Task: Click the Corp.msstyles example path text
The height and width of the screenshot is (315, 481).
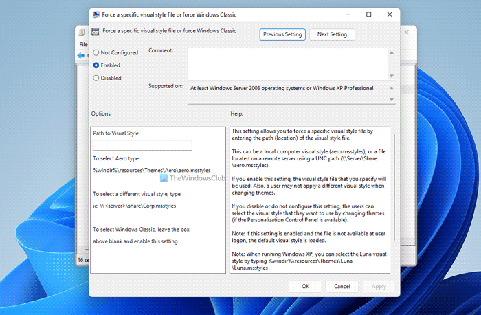Action: point(135,206)
